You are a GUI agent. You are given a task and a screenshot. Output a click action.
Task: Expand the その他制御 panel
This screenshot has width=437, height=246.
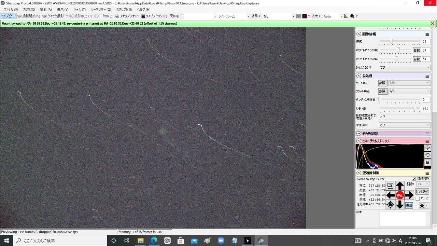[359, 134]
